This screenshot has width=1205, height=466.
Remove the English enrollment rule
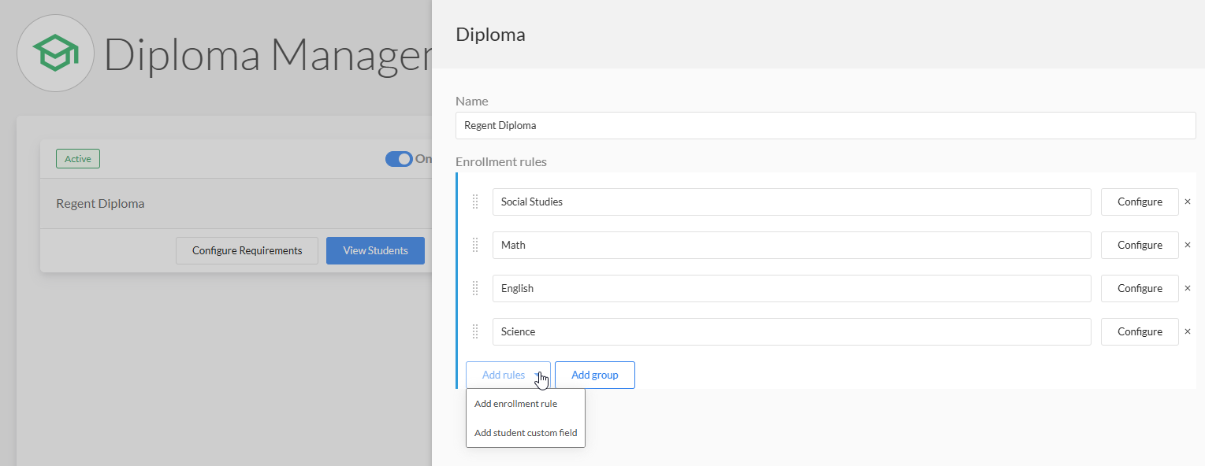1188,288
